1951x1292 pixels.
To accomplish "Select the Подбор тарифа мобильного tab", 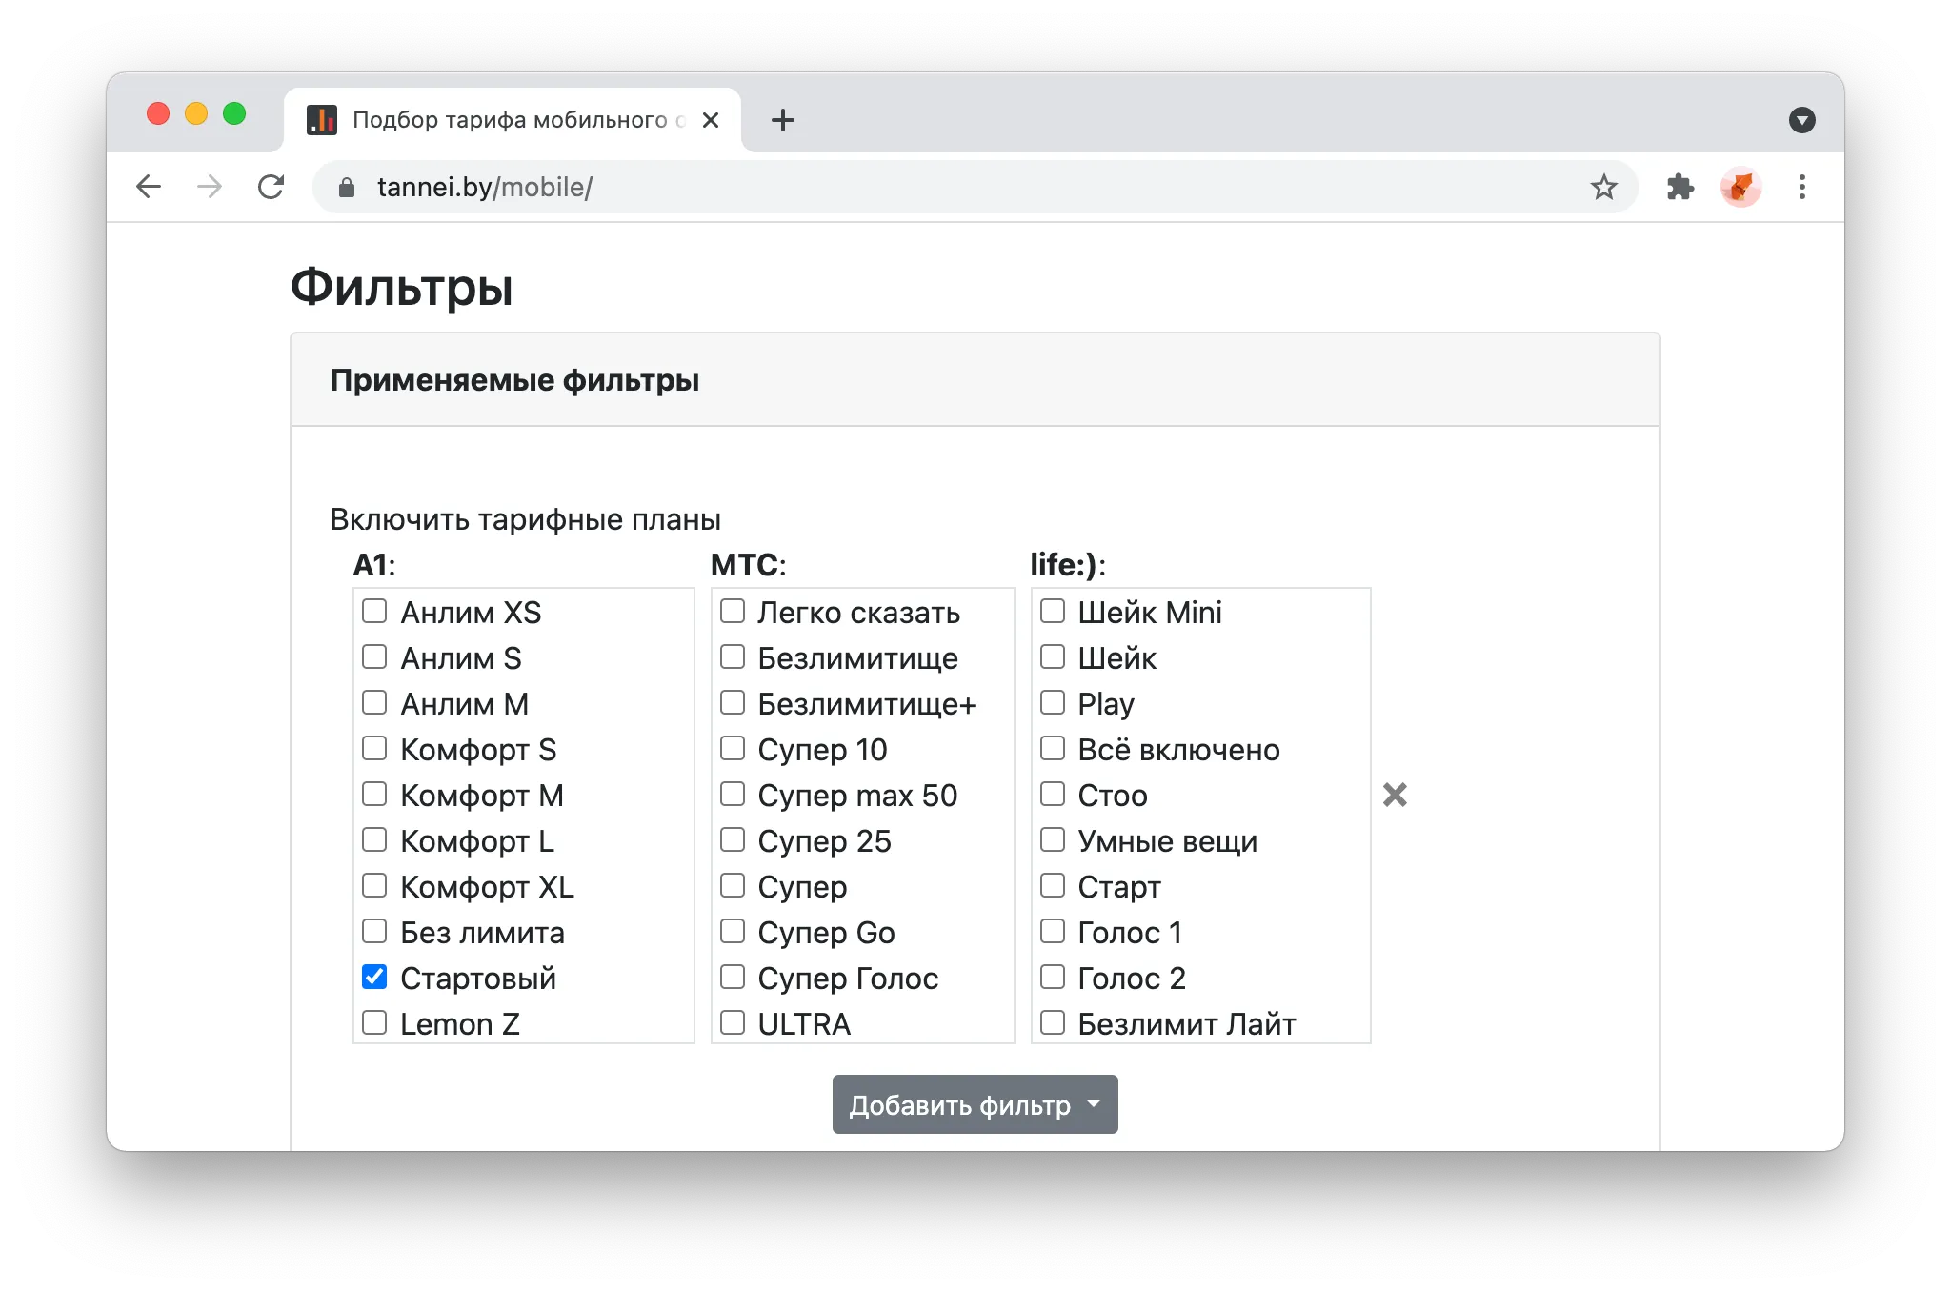I will [513, 120].
